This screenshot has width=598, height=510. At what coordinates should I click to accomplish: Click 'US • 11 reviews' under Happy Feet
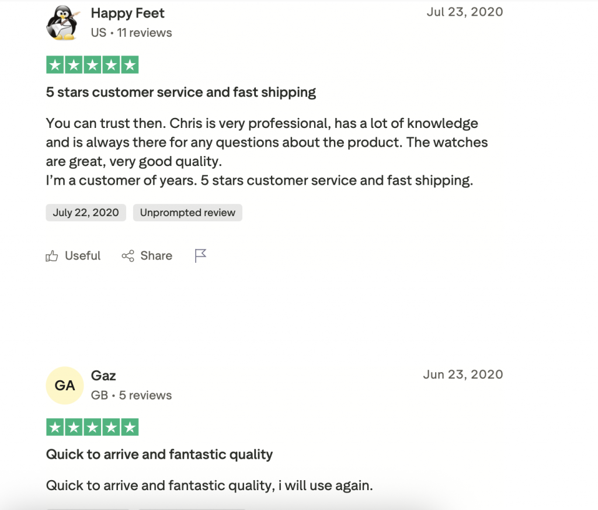pyautogui.click(x=131, y=33)
